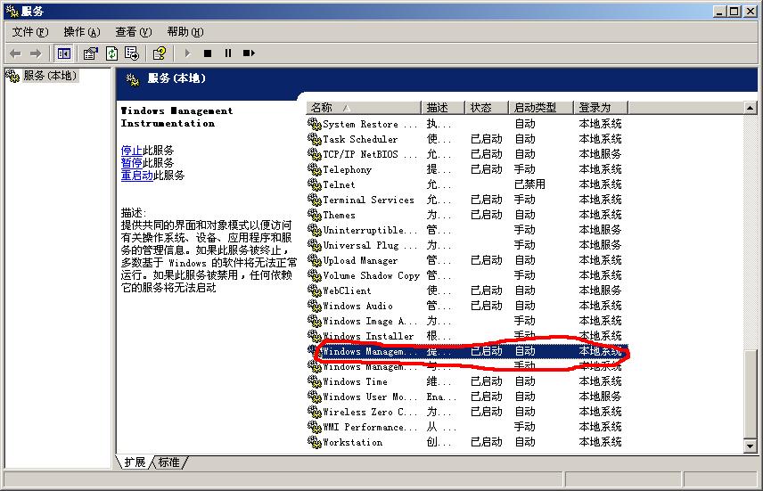Click the Pause Service toolbar button
This screenshot has width=763, height=491.
(x=227, y=53)
